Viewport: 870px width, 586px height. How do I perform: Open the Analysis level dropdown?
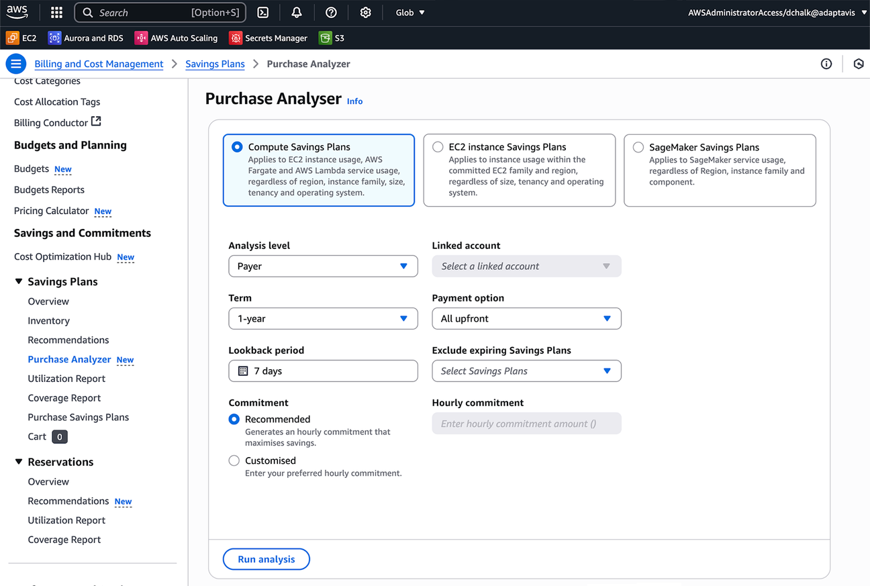(323, 266)
